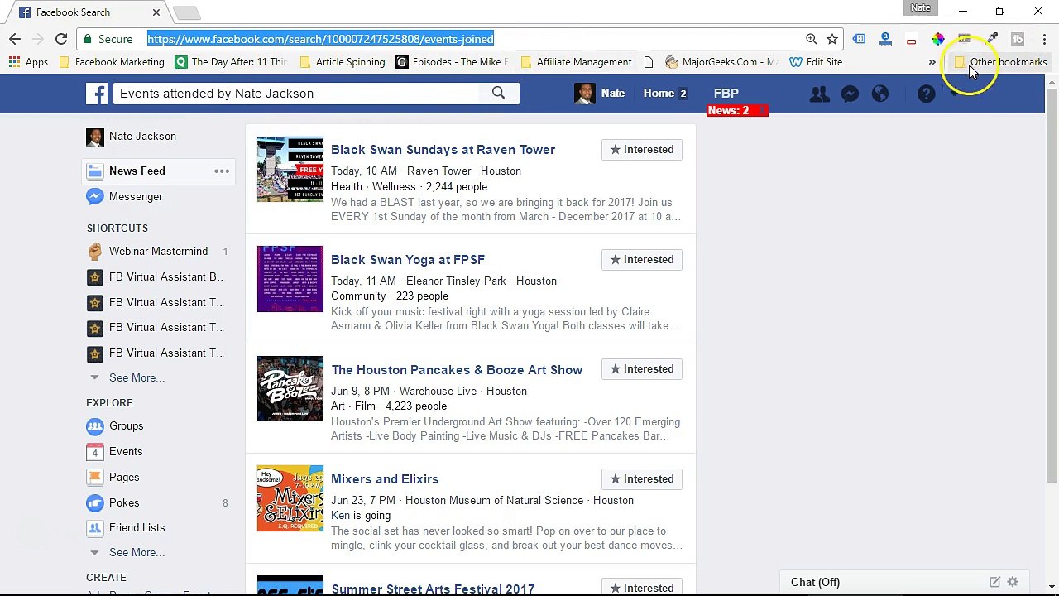The image size is (1059, 596).
Task: Open Nate's profile from the header
Action: (600, 94)
